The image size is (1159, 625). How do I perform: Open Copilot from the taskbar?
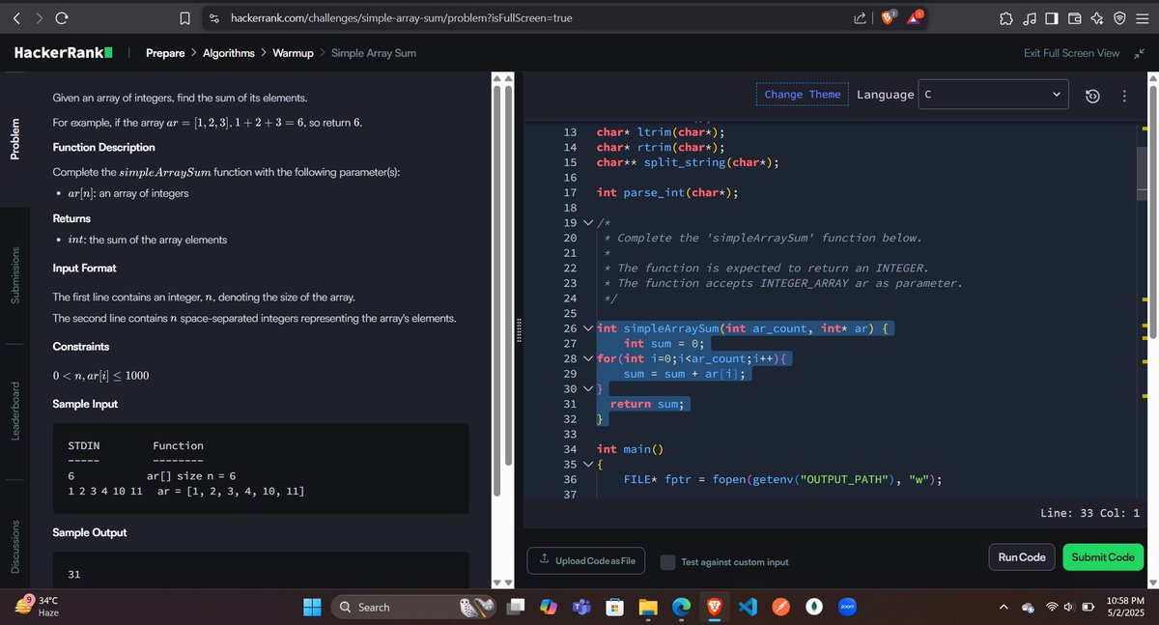(549, 607)
